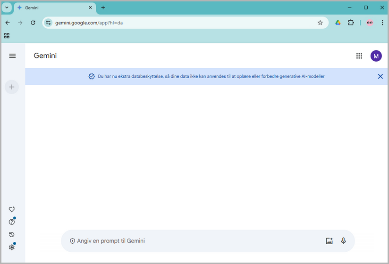
Task: Minimize the Chrome window
Action: click(349, 8)
